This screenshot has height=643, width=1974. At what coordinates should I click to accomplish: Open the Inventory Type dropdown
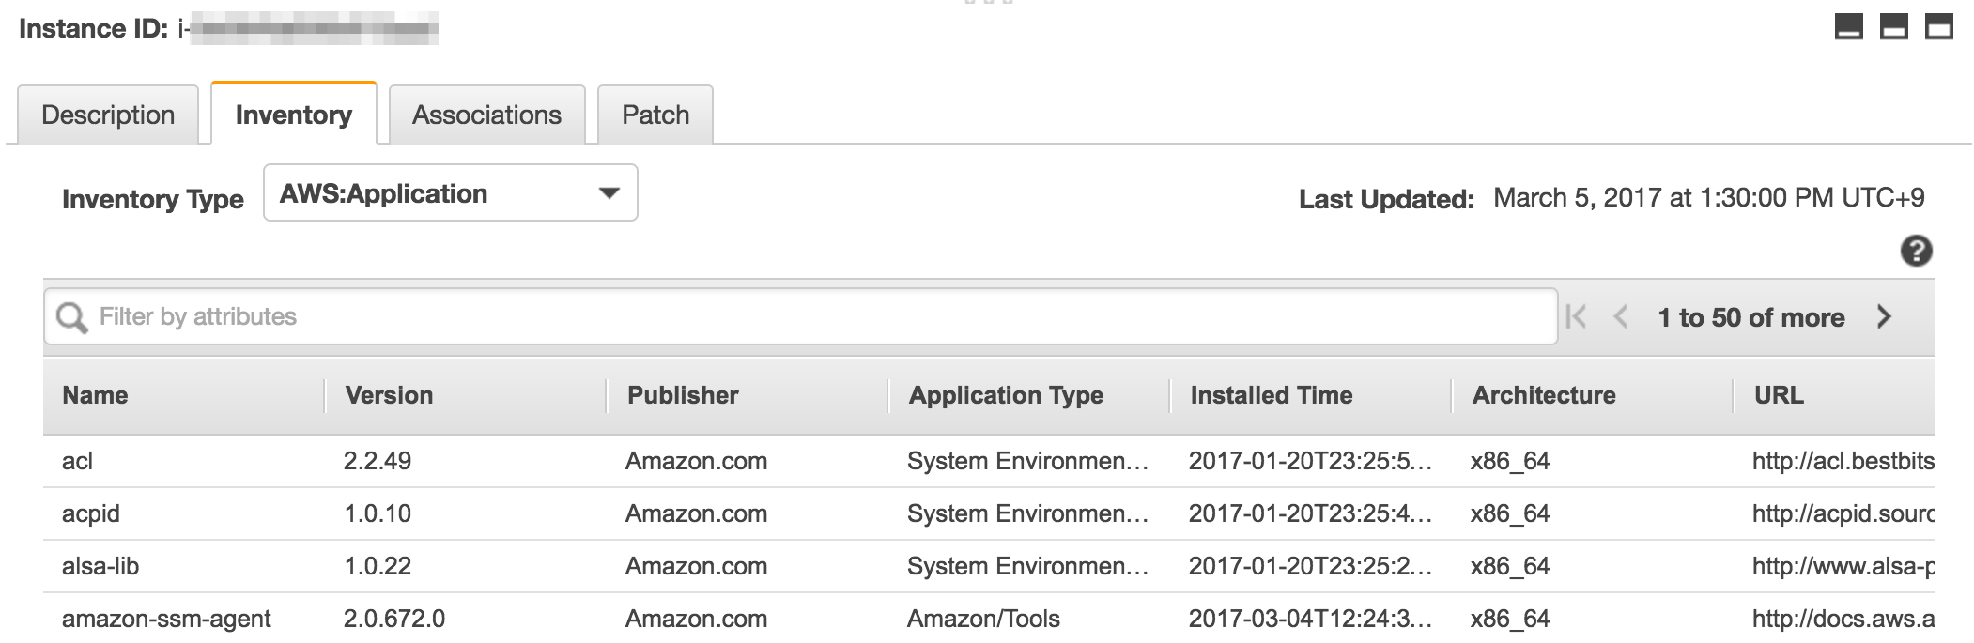[451, 193]
